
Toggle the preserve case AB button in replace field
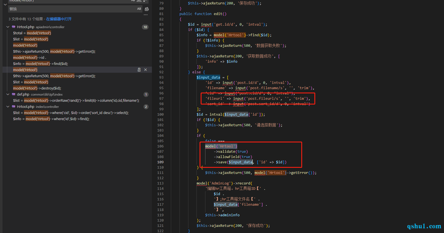(x=139, y=9)
